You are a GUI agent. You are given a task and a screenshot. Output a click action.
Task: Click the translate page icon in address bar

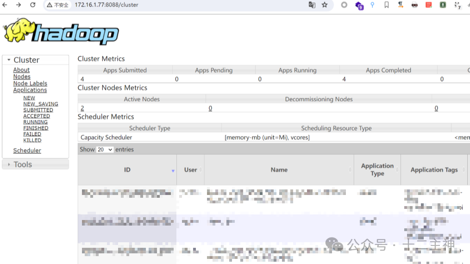tap(312, 5)
